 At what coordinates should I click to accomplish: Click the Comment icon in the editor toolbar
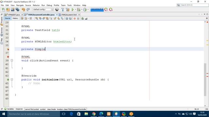click(83, 19)
